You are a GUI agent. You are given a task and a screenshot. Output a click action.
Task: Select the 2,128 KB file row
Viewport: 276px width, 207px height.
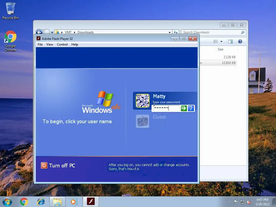tap(218, 57)
